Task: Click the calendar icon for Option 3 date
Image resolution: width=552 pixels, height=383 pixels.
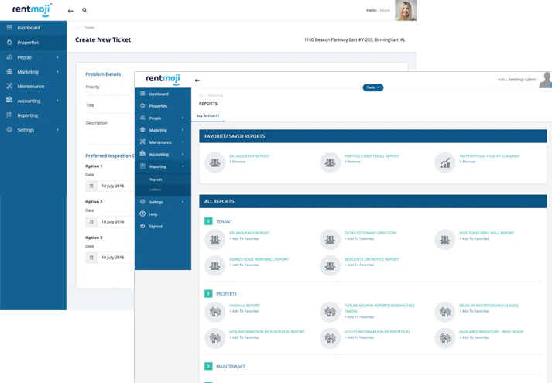Action: 91,258
